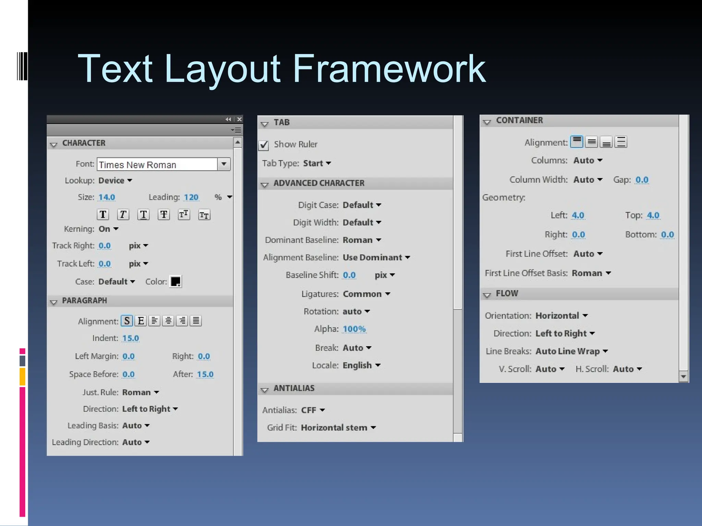This screenshot has height=526, width=702.
Task: Collapse the PARAGRAPH section
Action: (x=53, y=302)
